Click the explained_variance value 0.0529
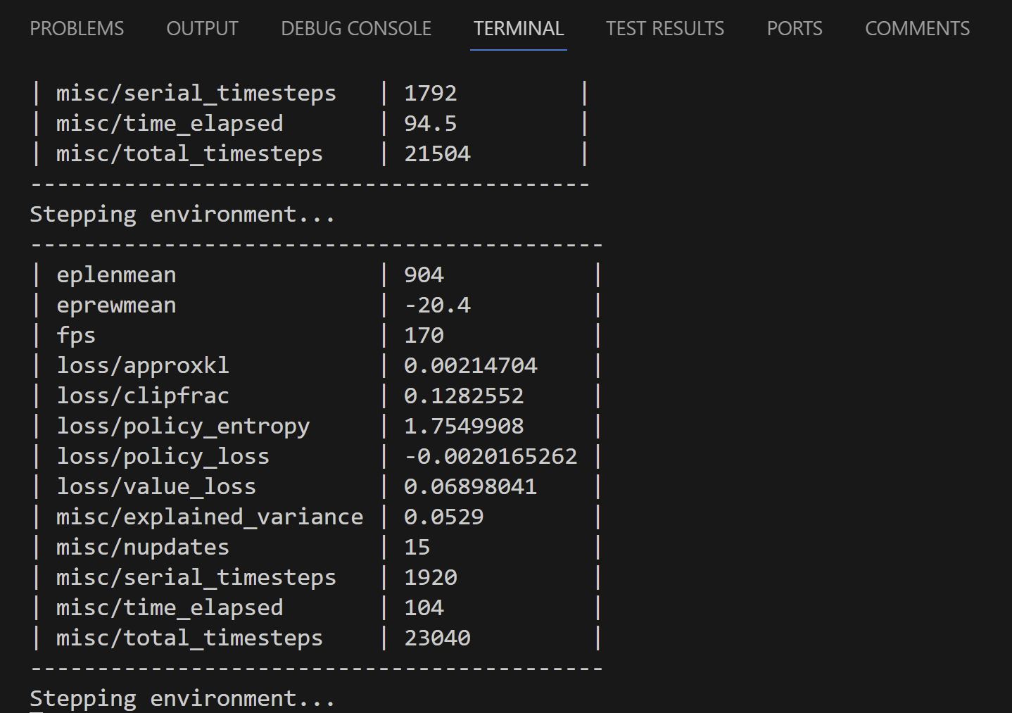 [443, 517]
